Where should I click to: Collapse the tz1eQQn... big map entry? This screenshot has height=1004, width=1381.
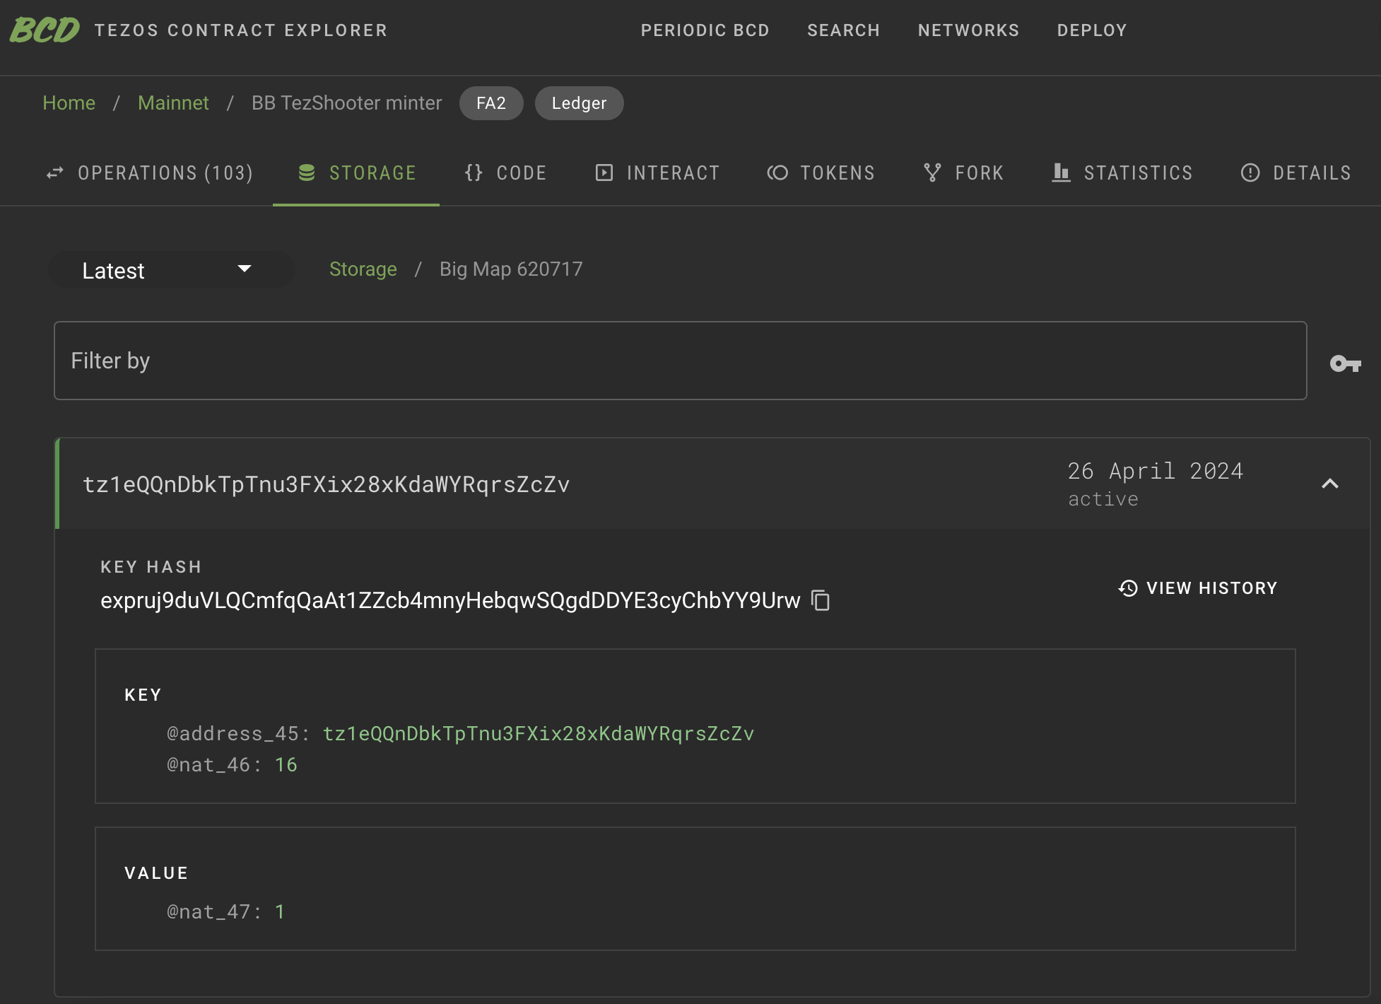coord(1330,484)
